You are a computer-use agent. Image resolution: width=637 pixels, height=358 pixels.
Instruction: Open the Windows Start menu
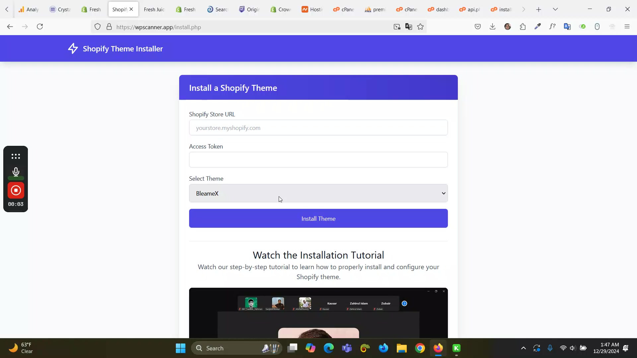click(x=180, y=348)
